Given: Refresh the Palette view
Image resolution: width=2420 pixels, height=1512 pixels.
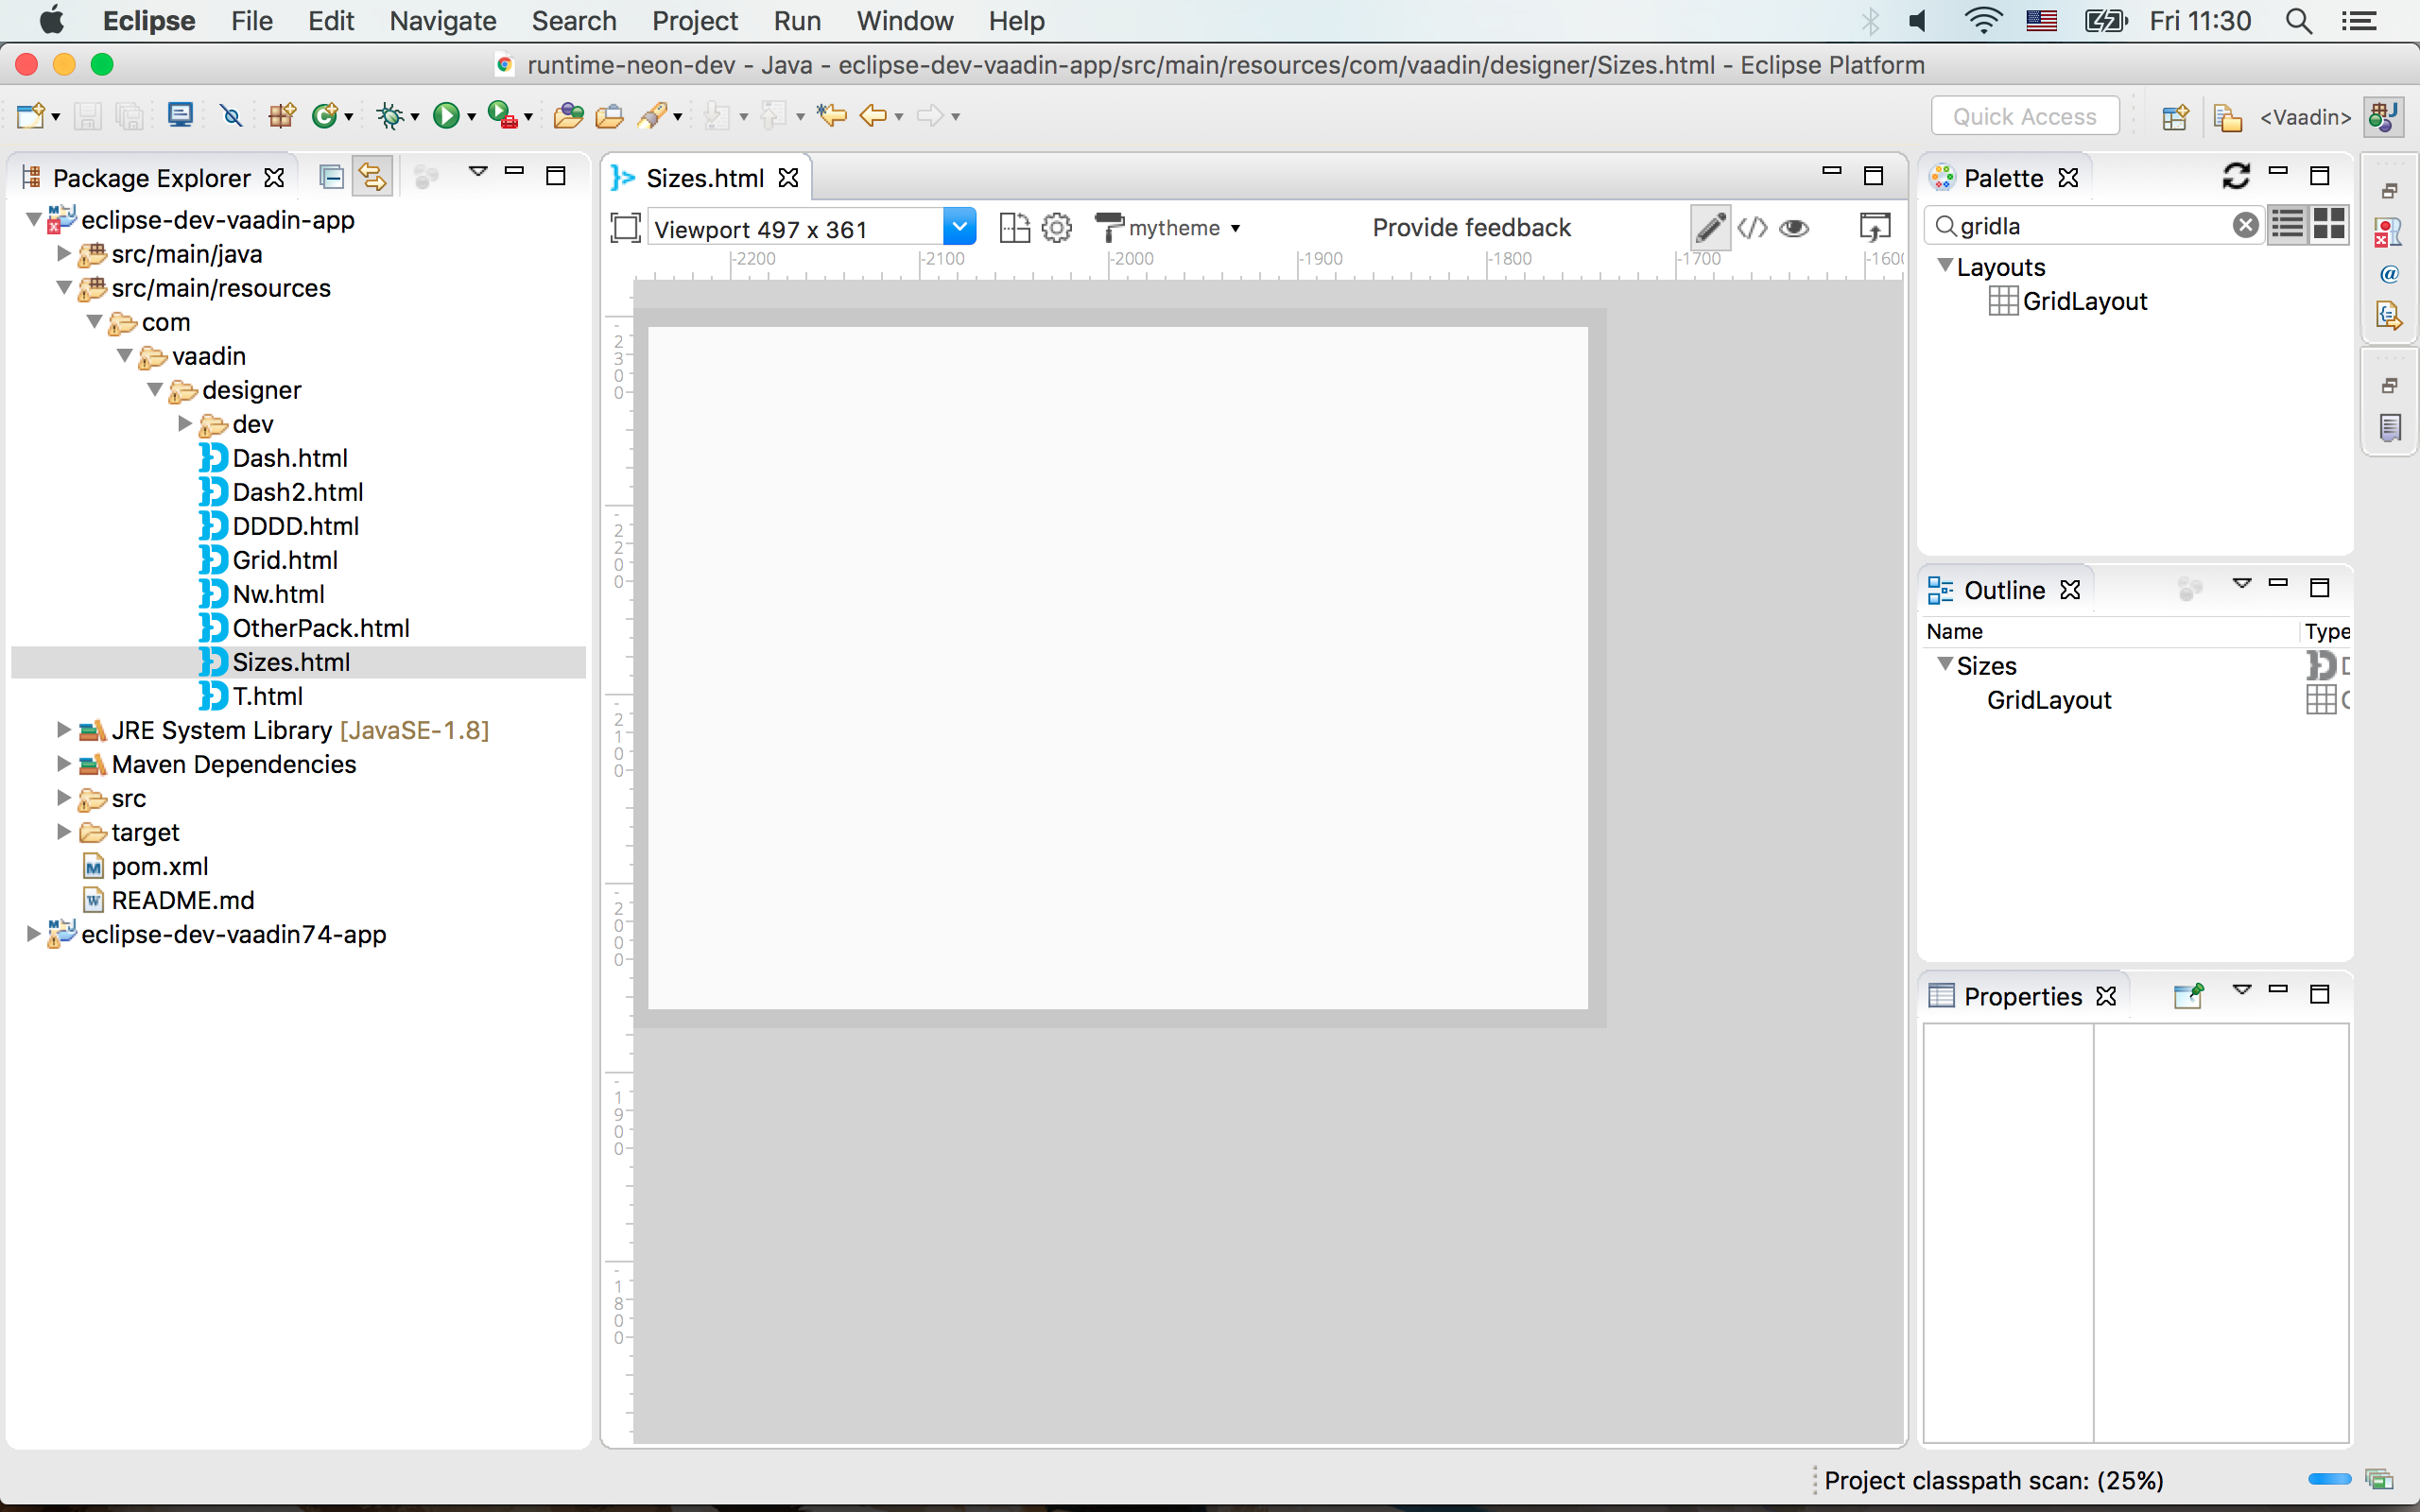Looking at the screenshot, I should tap(2237, 175).
